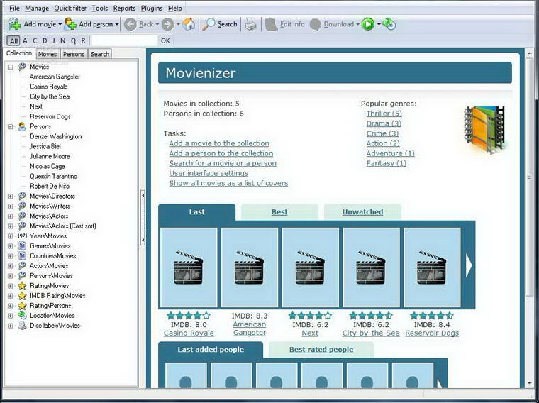Expand the Movies\Writers node
Screen dimensions: 539x403
click(11, 206)
